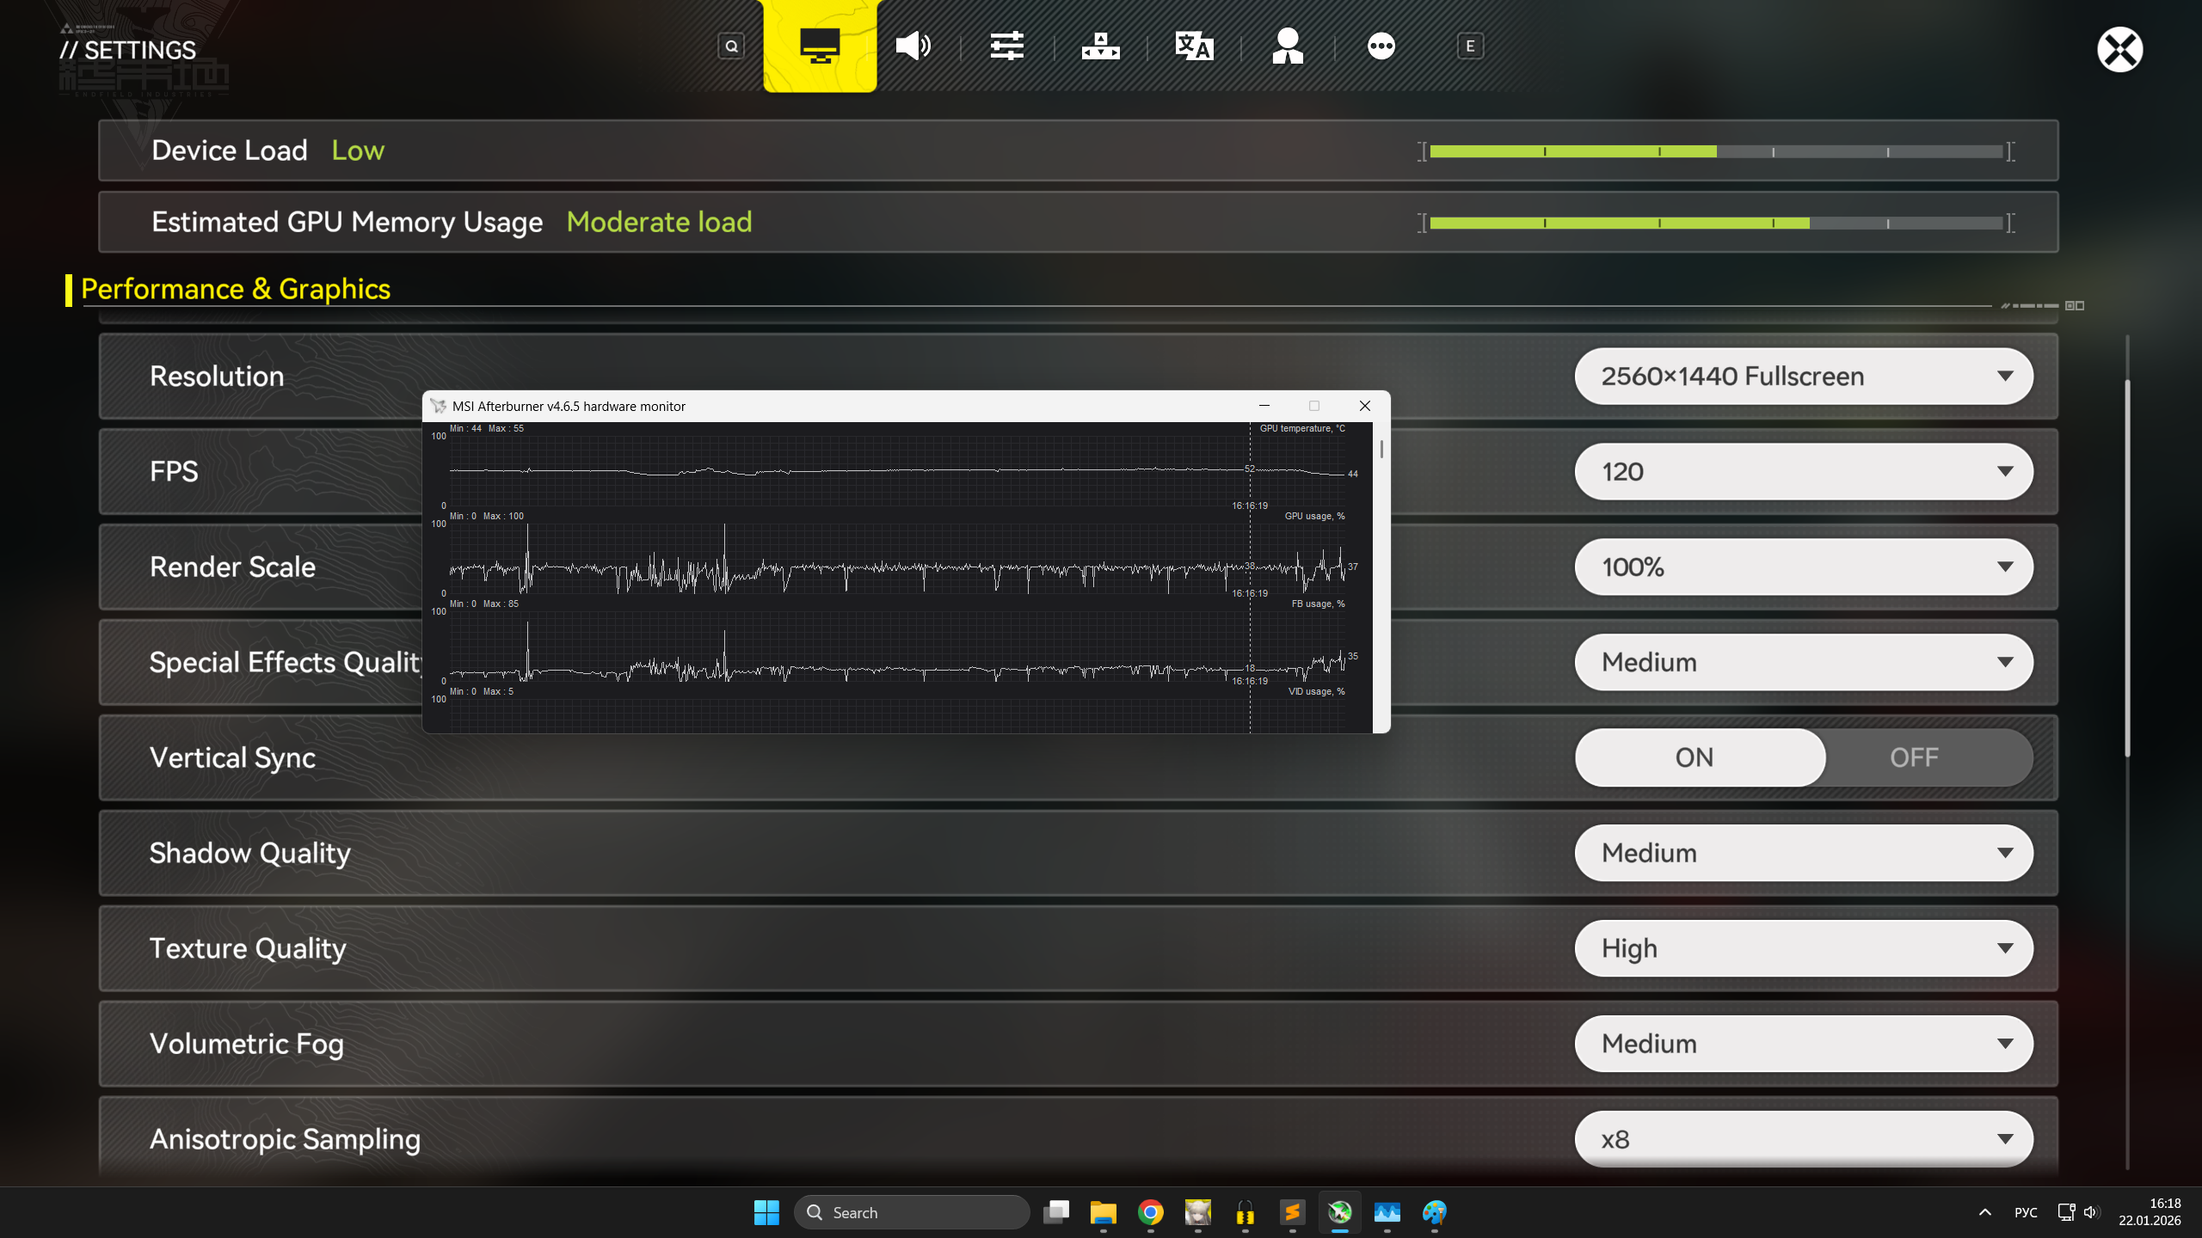Select the display graphics settings tab
This screenshot has height=1238, width=2202.
[820, 46]
